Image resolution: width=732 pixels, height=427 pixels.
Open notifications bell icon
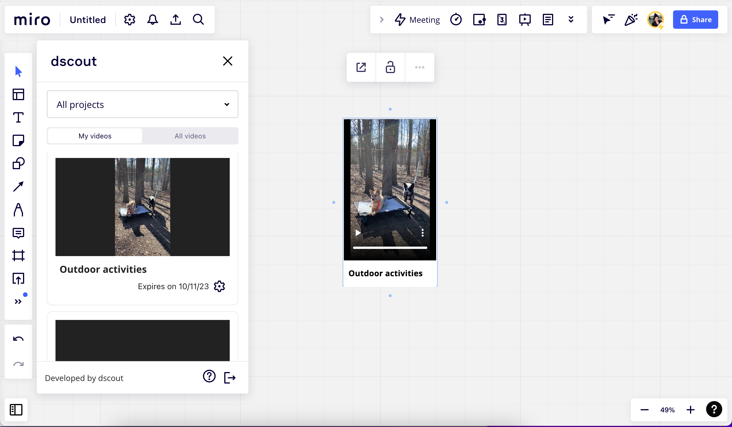click(x=152, y=20)
